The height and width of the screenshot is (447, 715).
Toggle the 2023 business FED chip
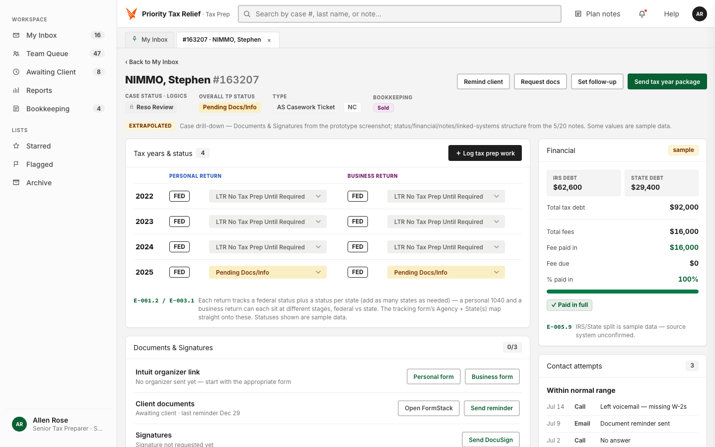[357, 222]
